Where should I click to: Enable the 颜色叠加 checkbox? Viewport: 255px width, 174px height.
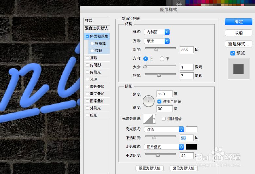point(87,87)
